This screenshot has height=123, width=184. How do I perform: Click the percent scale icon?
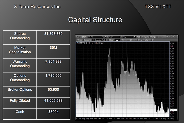tap(142, 40)
